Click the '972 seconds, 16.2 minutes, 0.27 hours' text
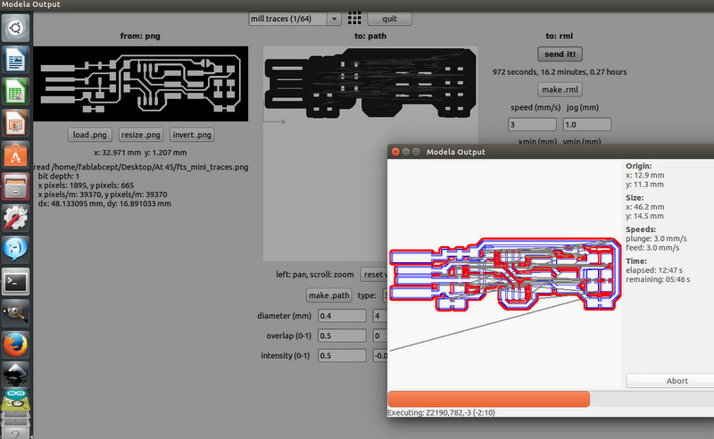 560,72
